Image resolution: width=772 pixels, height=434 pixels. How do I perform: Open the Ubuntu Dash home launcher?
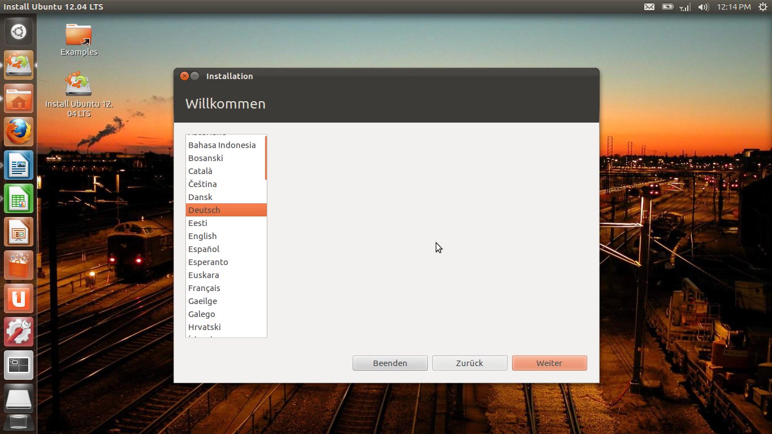click(19, 32)
